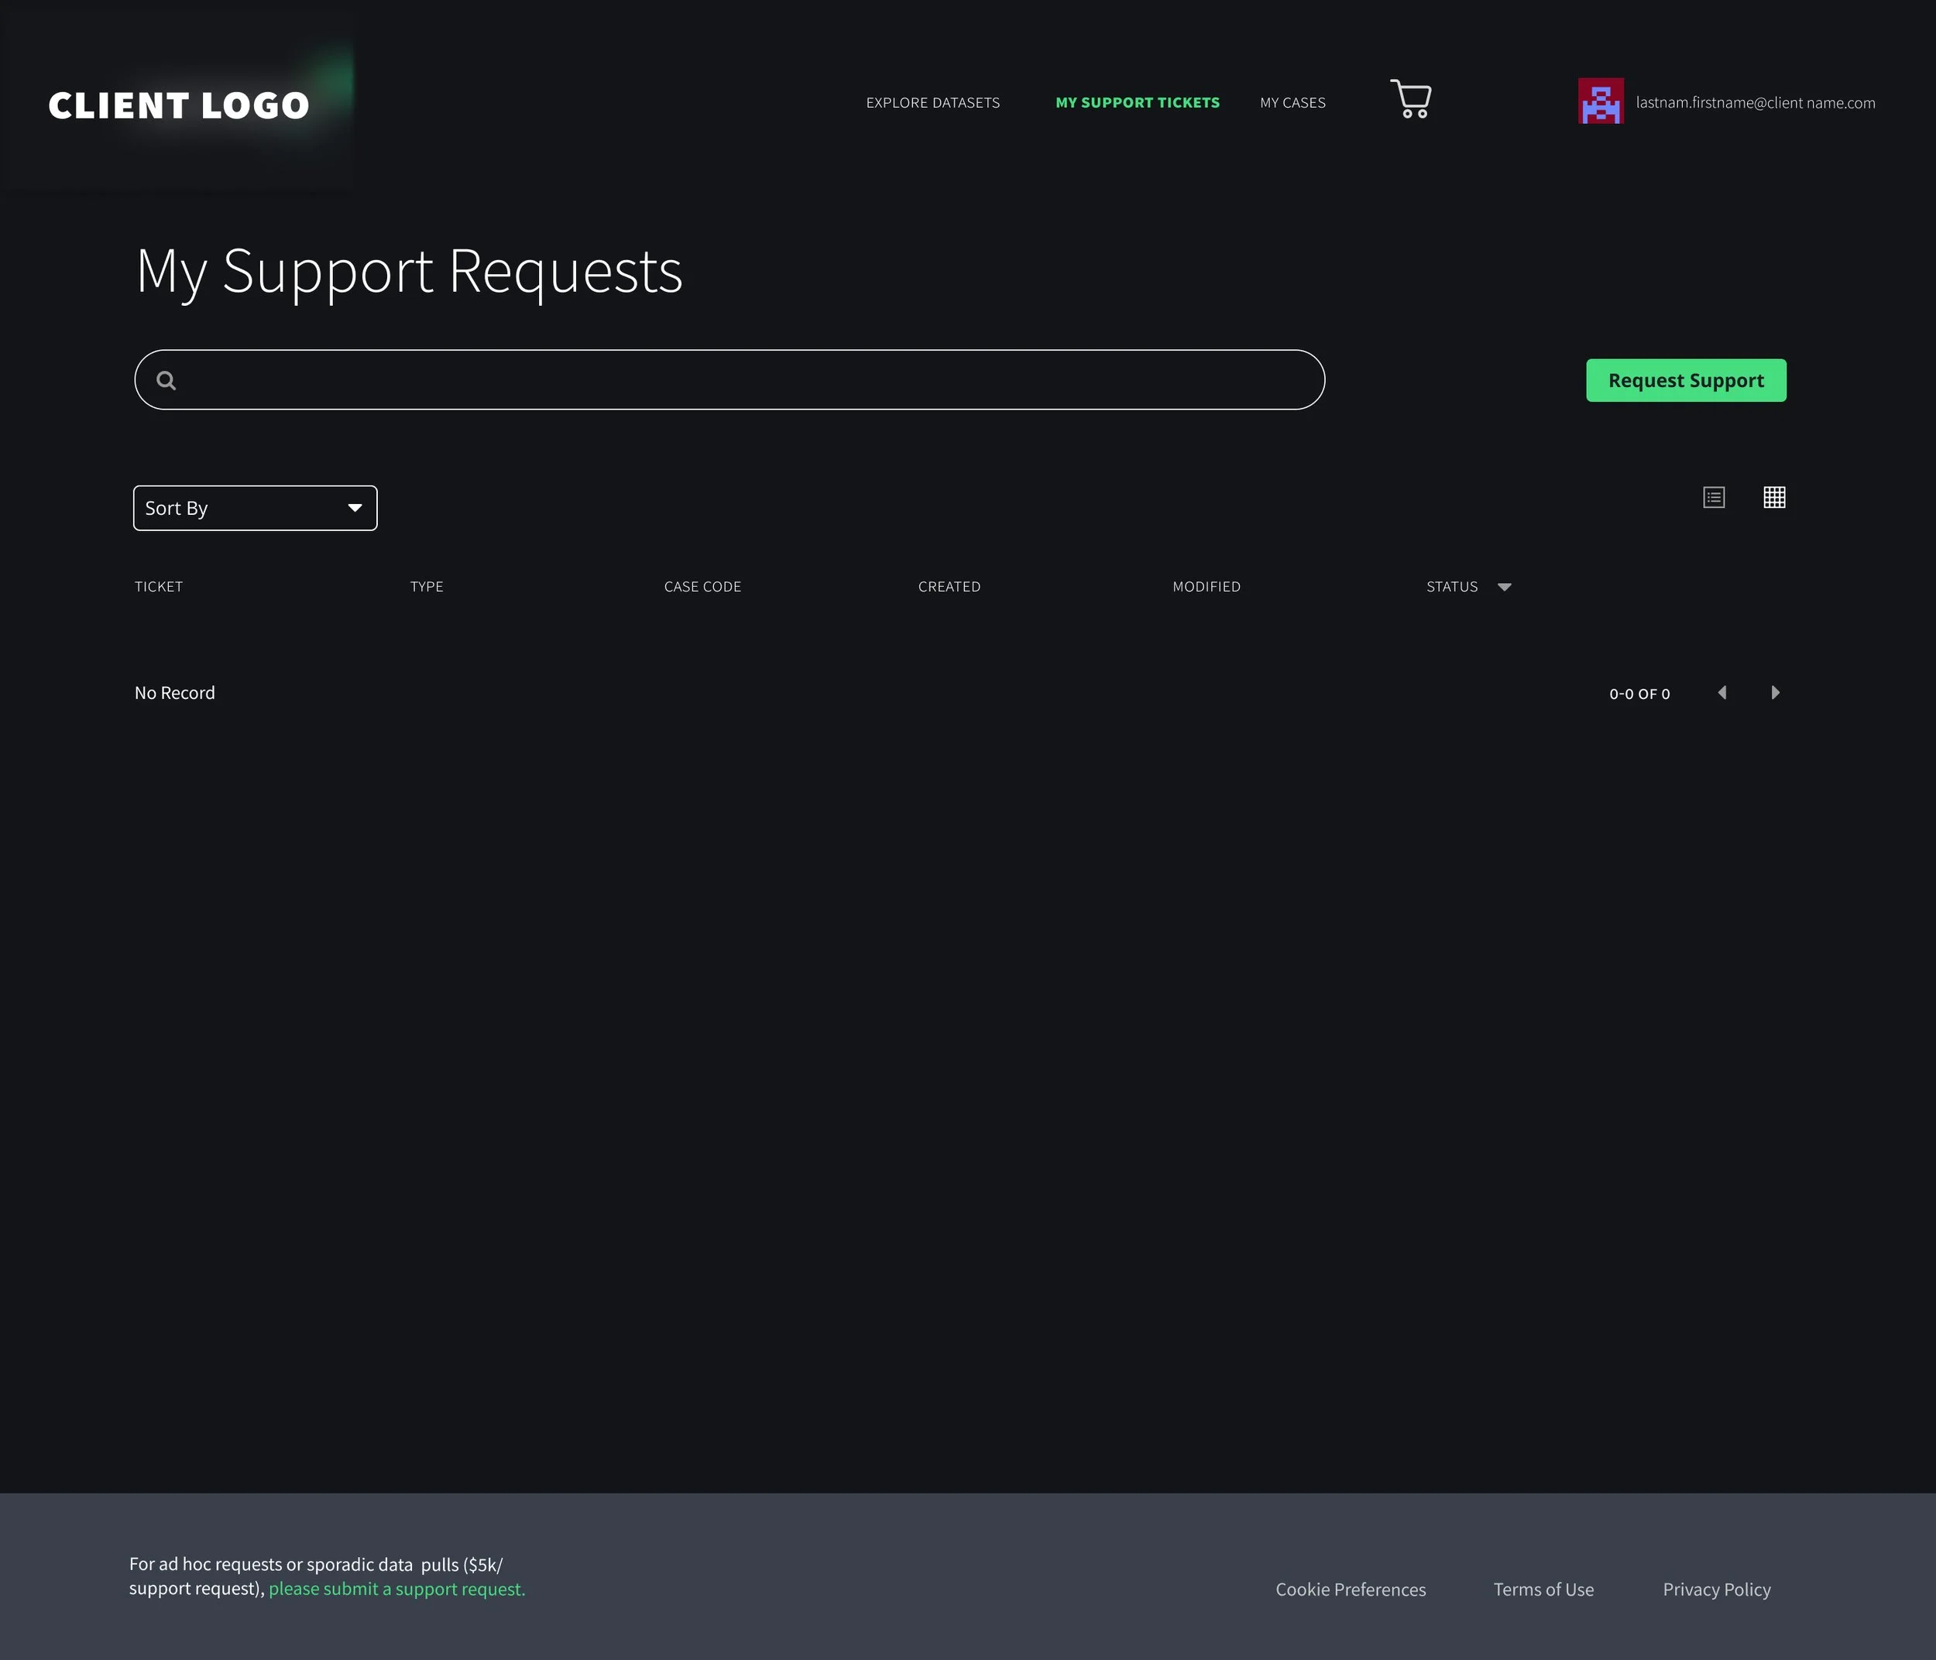
Task: Click the Client Logo
Action: (x=178, y=105)
